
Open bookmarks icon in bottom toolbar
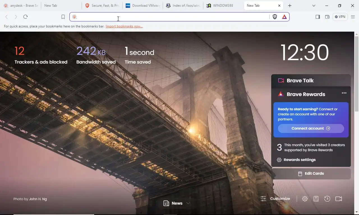coord(316,199)
